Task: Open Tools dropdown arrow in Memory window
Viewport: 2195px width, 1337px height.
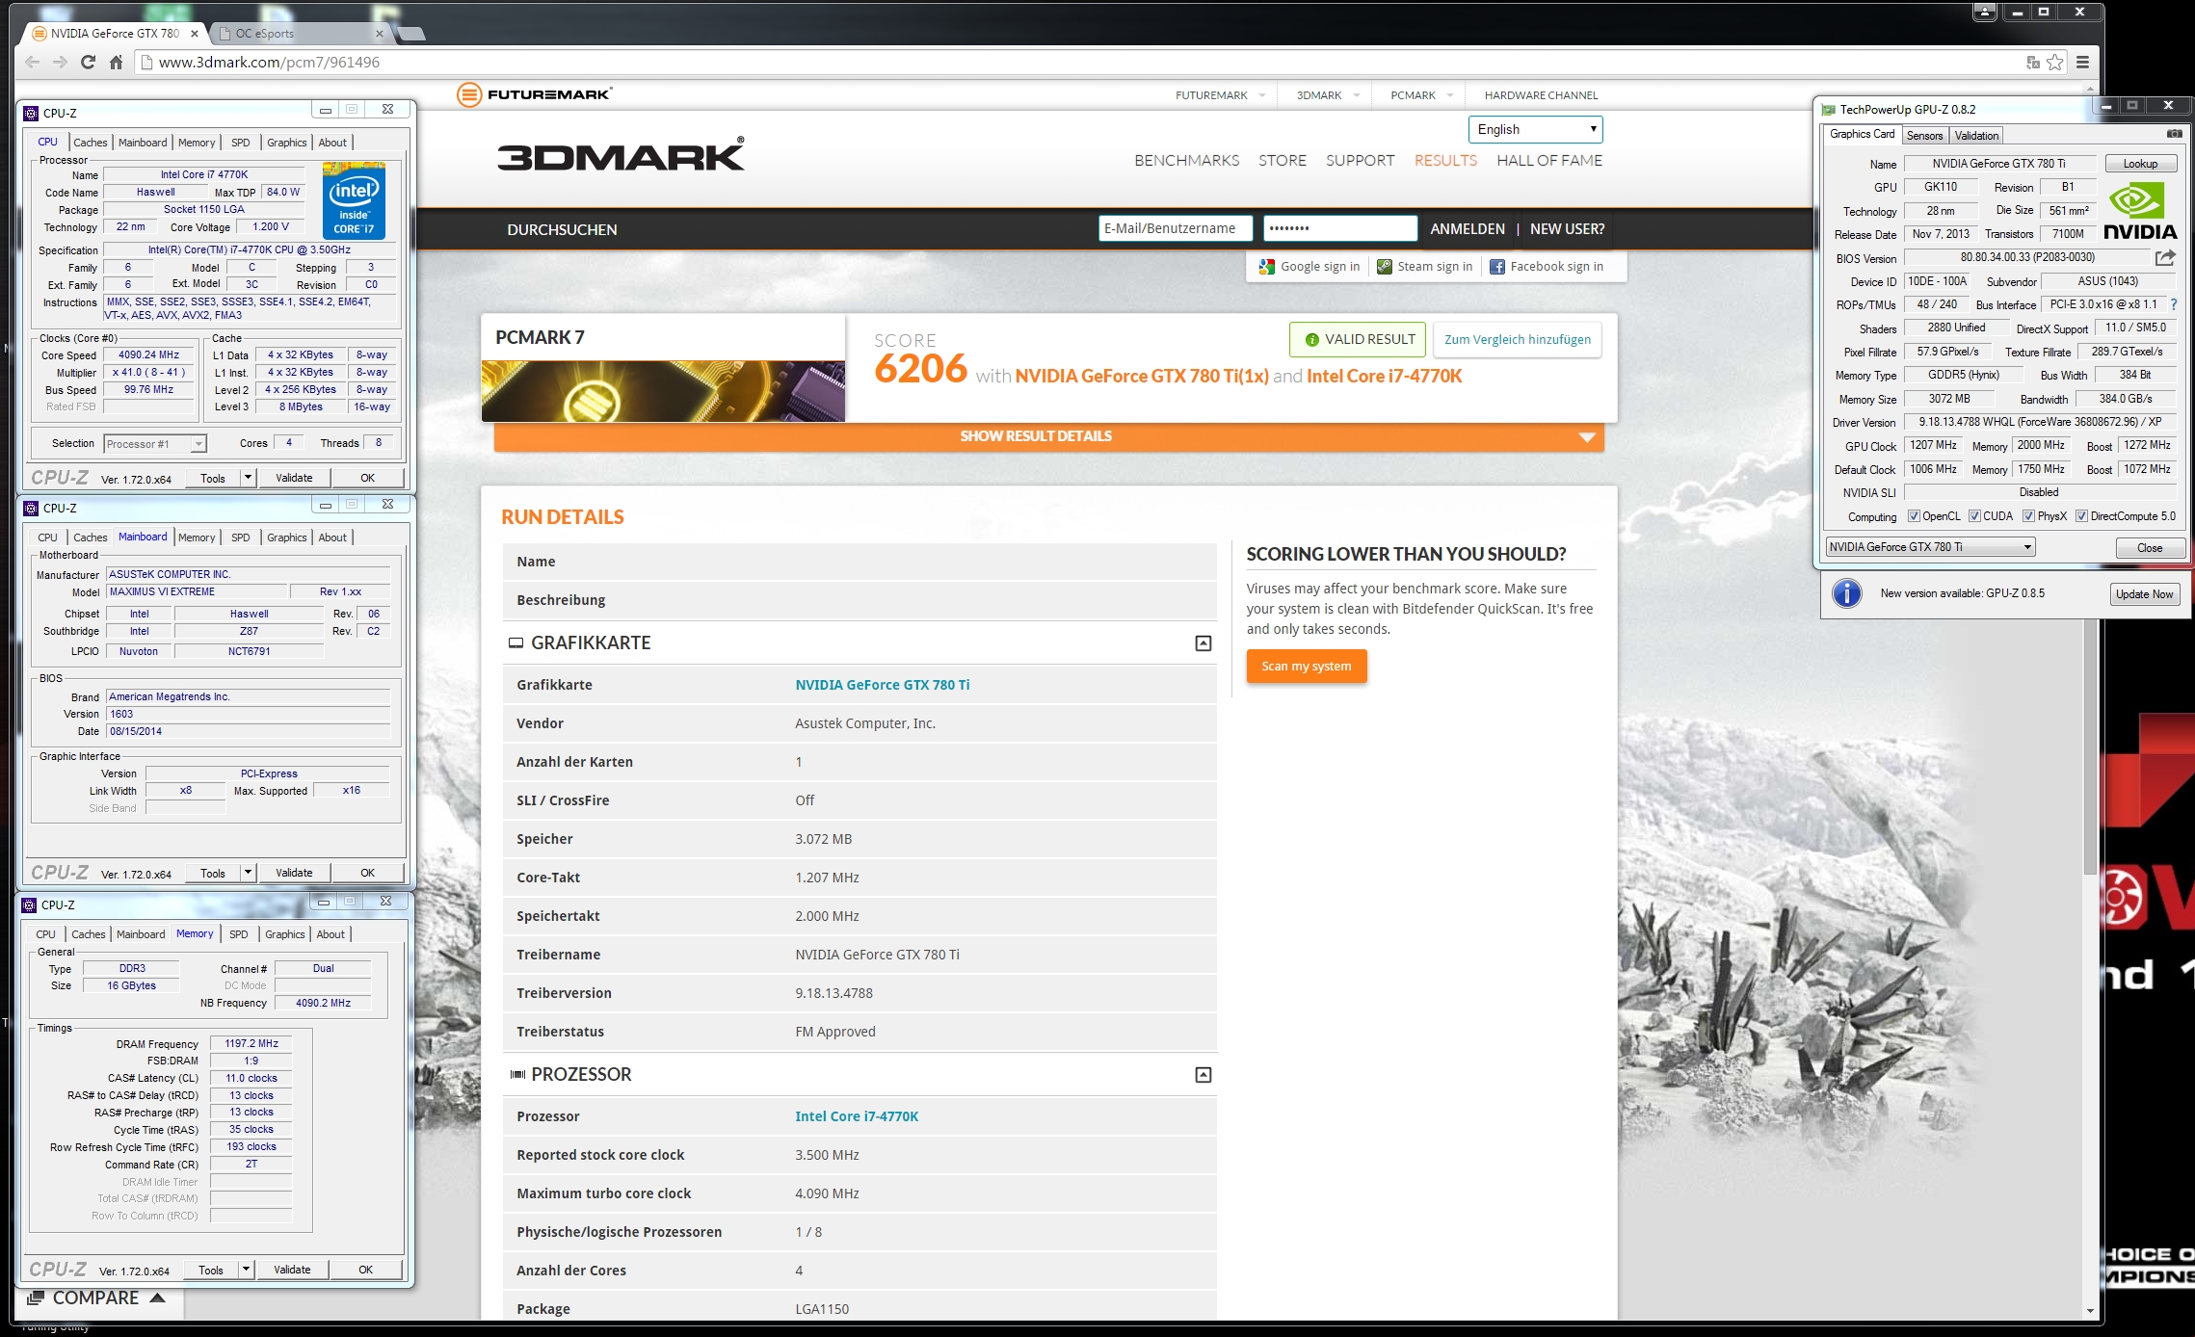Action: (x=246, y=1270)
